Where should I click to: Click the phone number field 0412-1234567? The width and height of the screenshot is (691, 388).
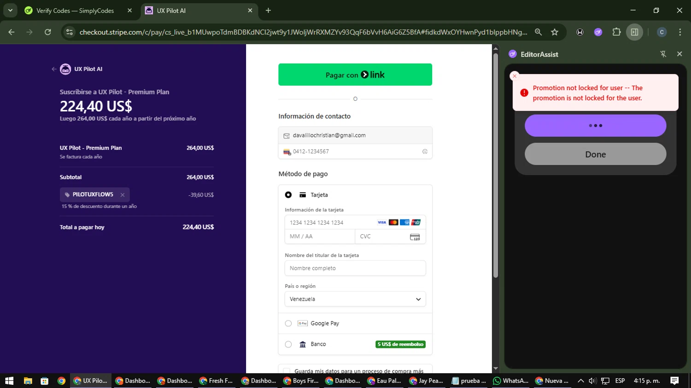point(355,151)
